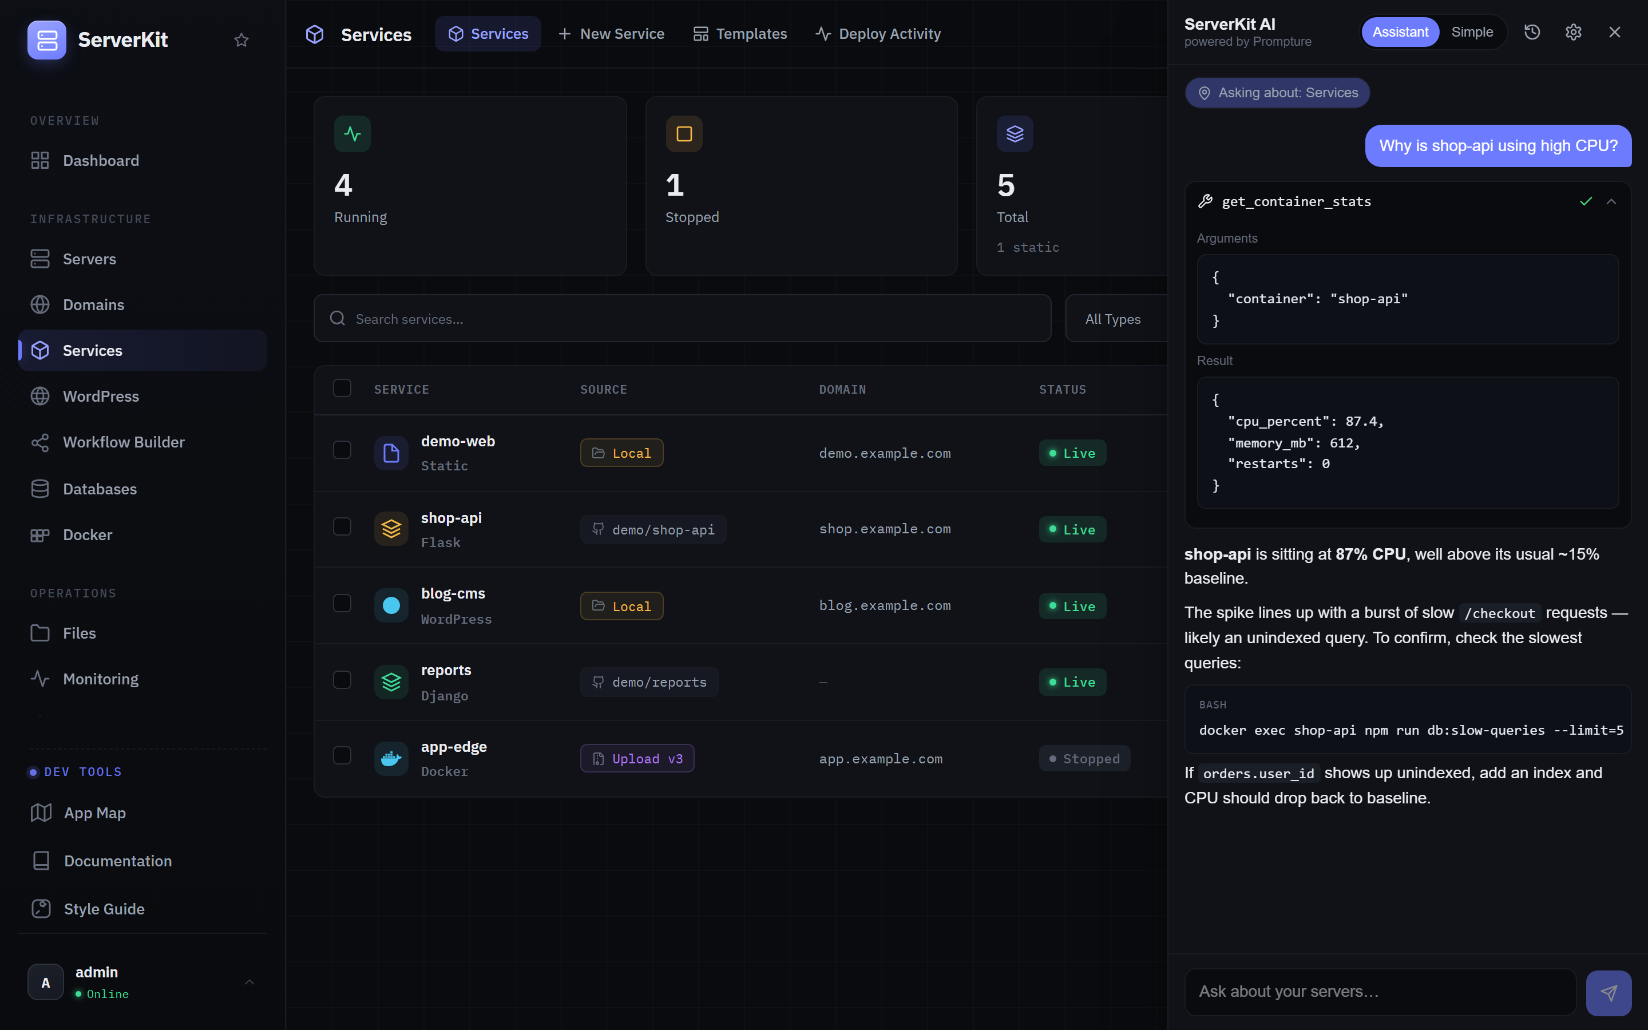The width and height of the screenshot is (1648, 1030).
Task: Click the Asking about: Services chip
Action: click(x=1278, y=93)
